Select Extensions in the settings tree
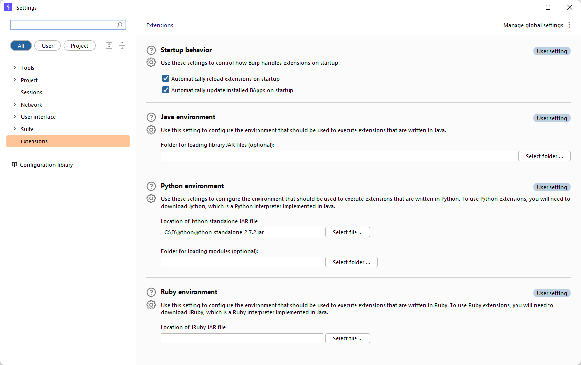Screen dimensions: 581x365 click(x=68, y=141)
